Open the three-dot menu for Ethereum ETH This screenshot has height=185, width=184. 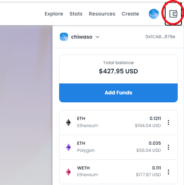coord(168,122)
